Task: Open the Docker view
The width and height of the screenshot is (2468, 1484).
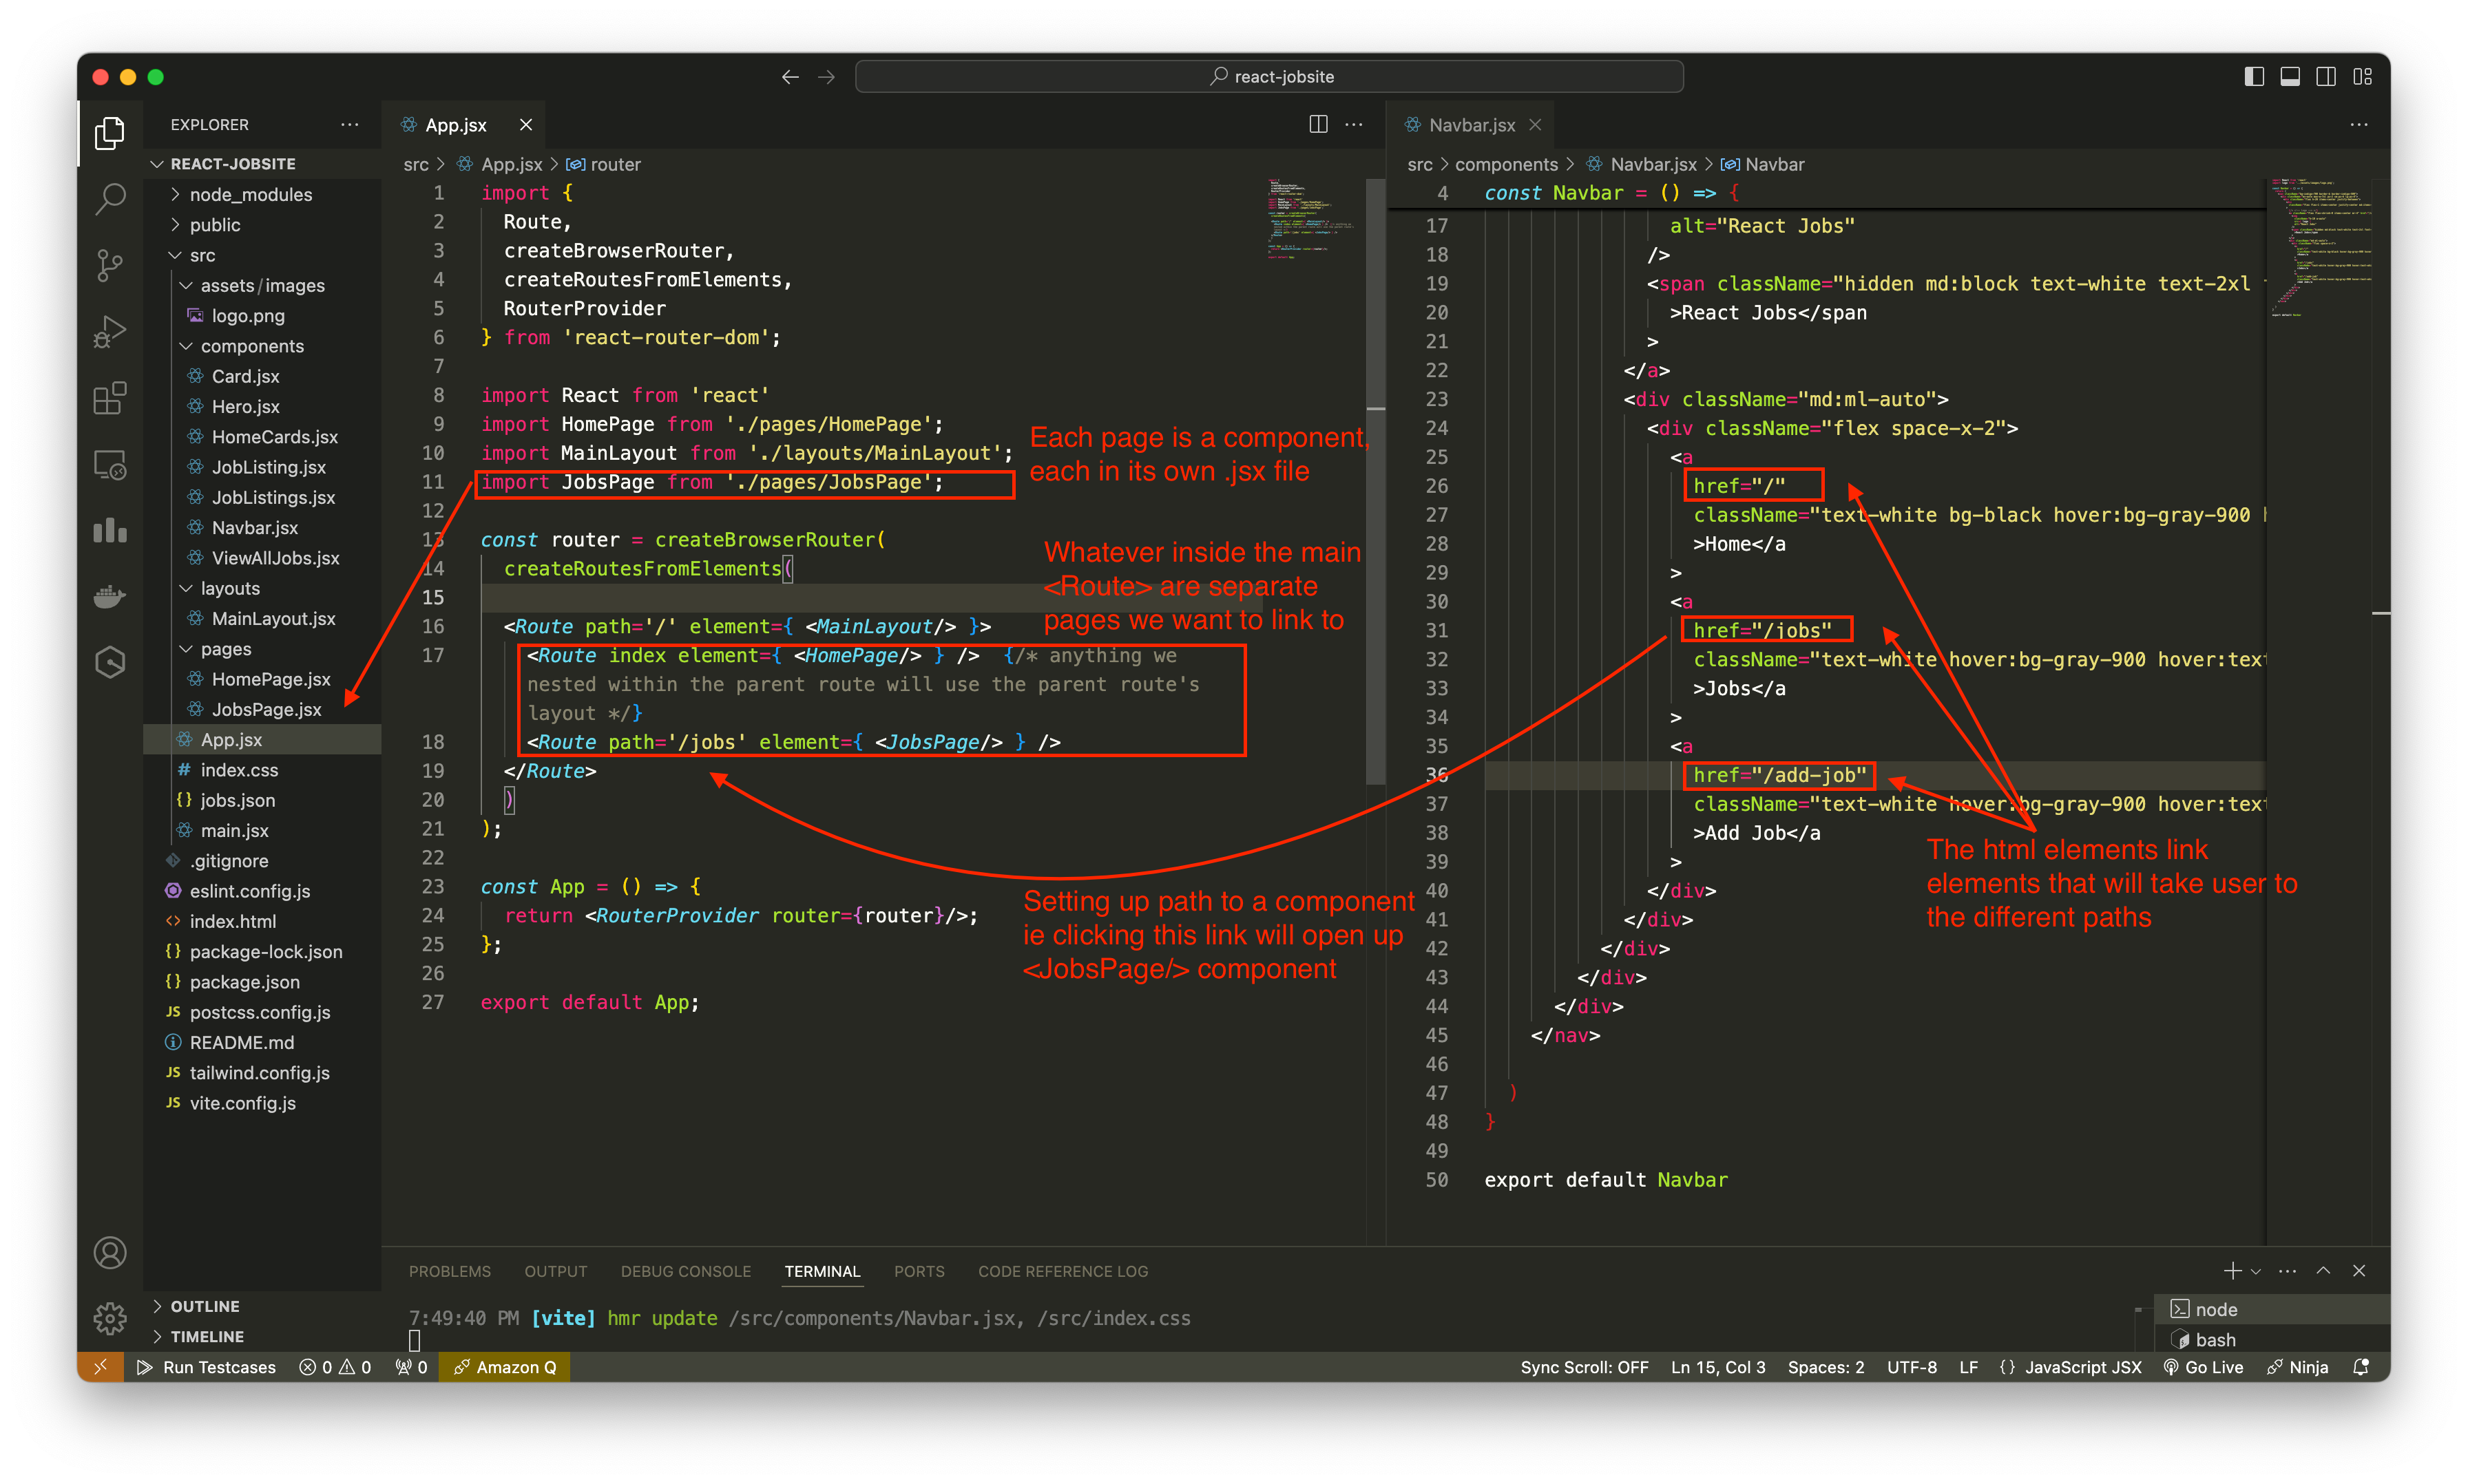Action: pyautogui.click(x=109, y=597)
